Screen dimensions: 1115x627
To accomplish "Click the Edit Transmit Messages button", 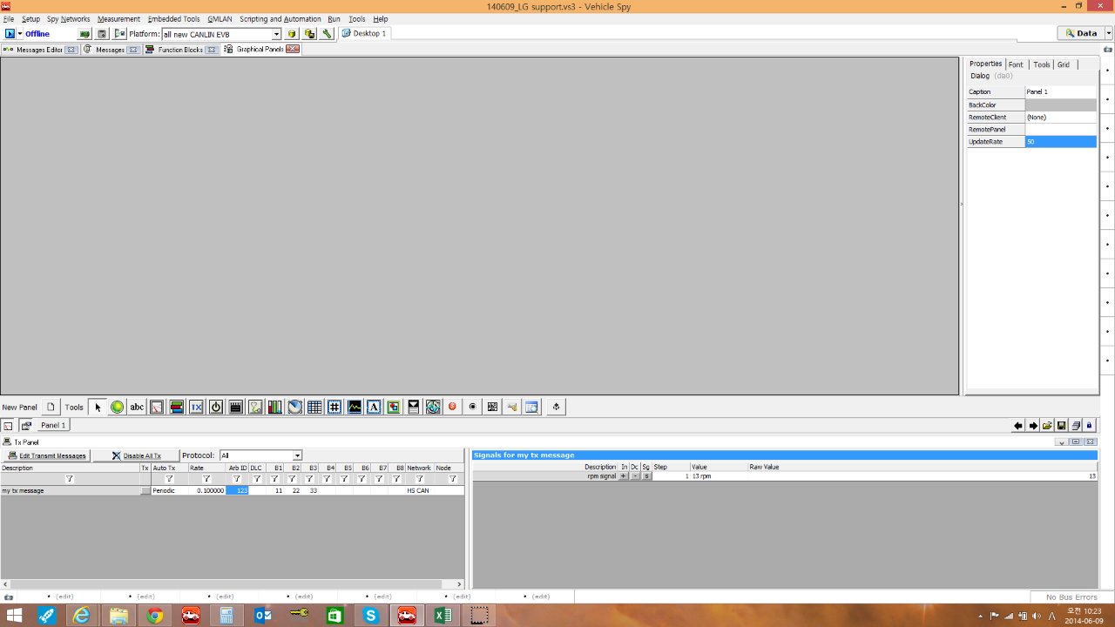I will (x=47, y=455).
